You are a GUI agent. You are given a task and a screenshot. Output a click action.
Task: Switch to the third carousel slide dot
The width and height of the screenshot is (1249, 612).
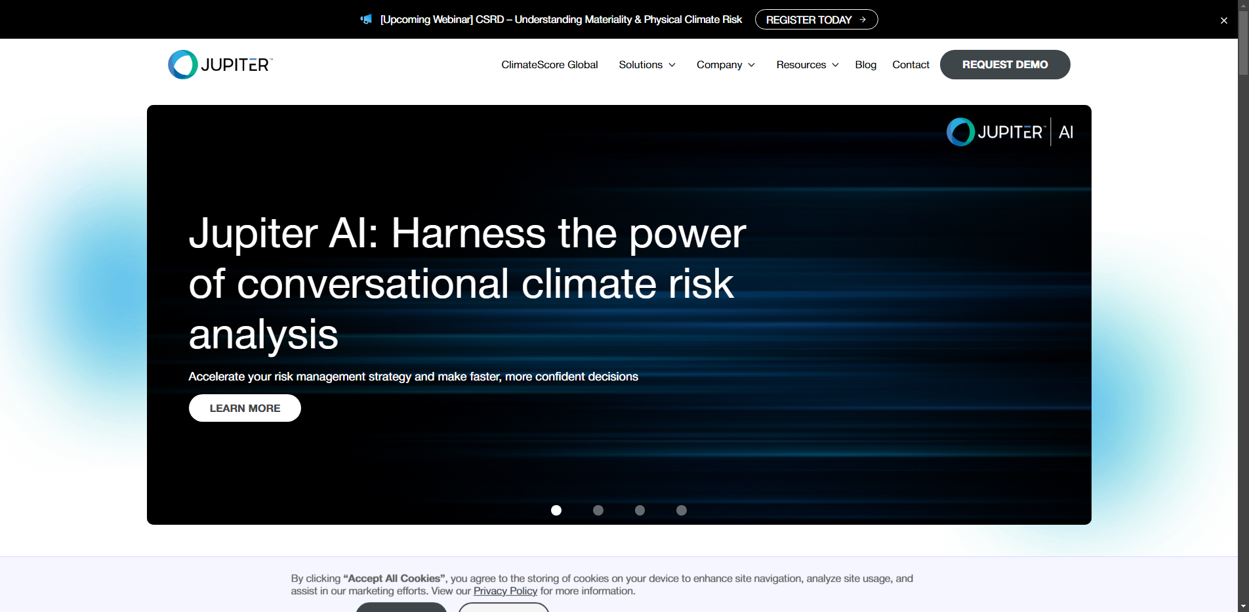[x=640, y=510]
